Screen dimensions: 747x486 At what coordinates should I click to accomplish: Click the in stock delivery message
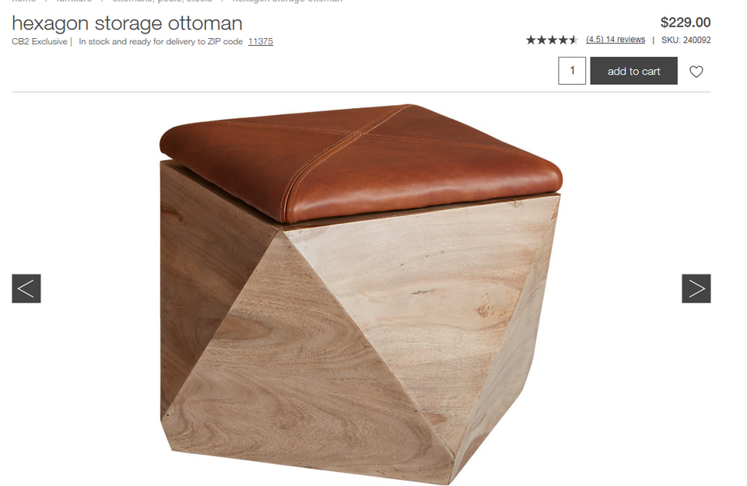click(x=160, y=41)
